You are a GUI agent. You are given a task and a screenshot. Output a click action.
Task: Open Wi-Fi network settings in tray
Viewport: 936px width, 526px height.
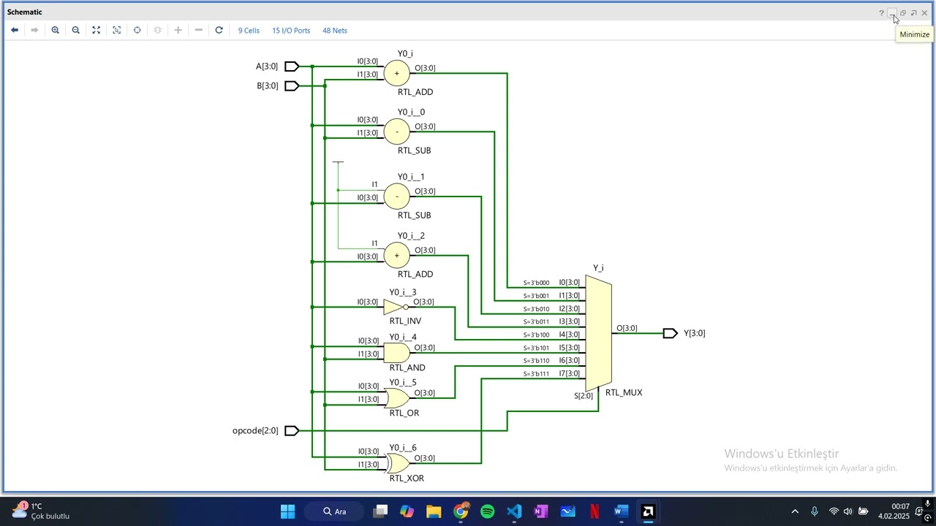834,511
